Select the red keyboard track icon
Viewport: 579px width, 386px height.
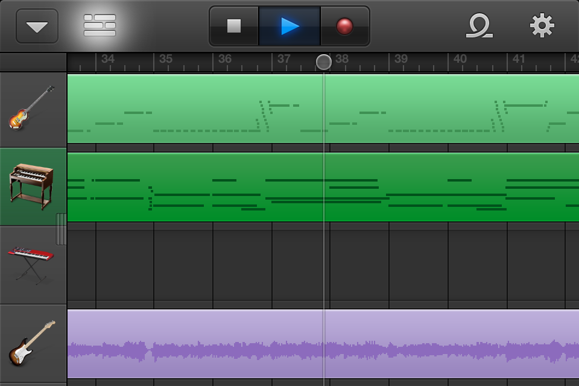31,265
